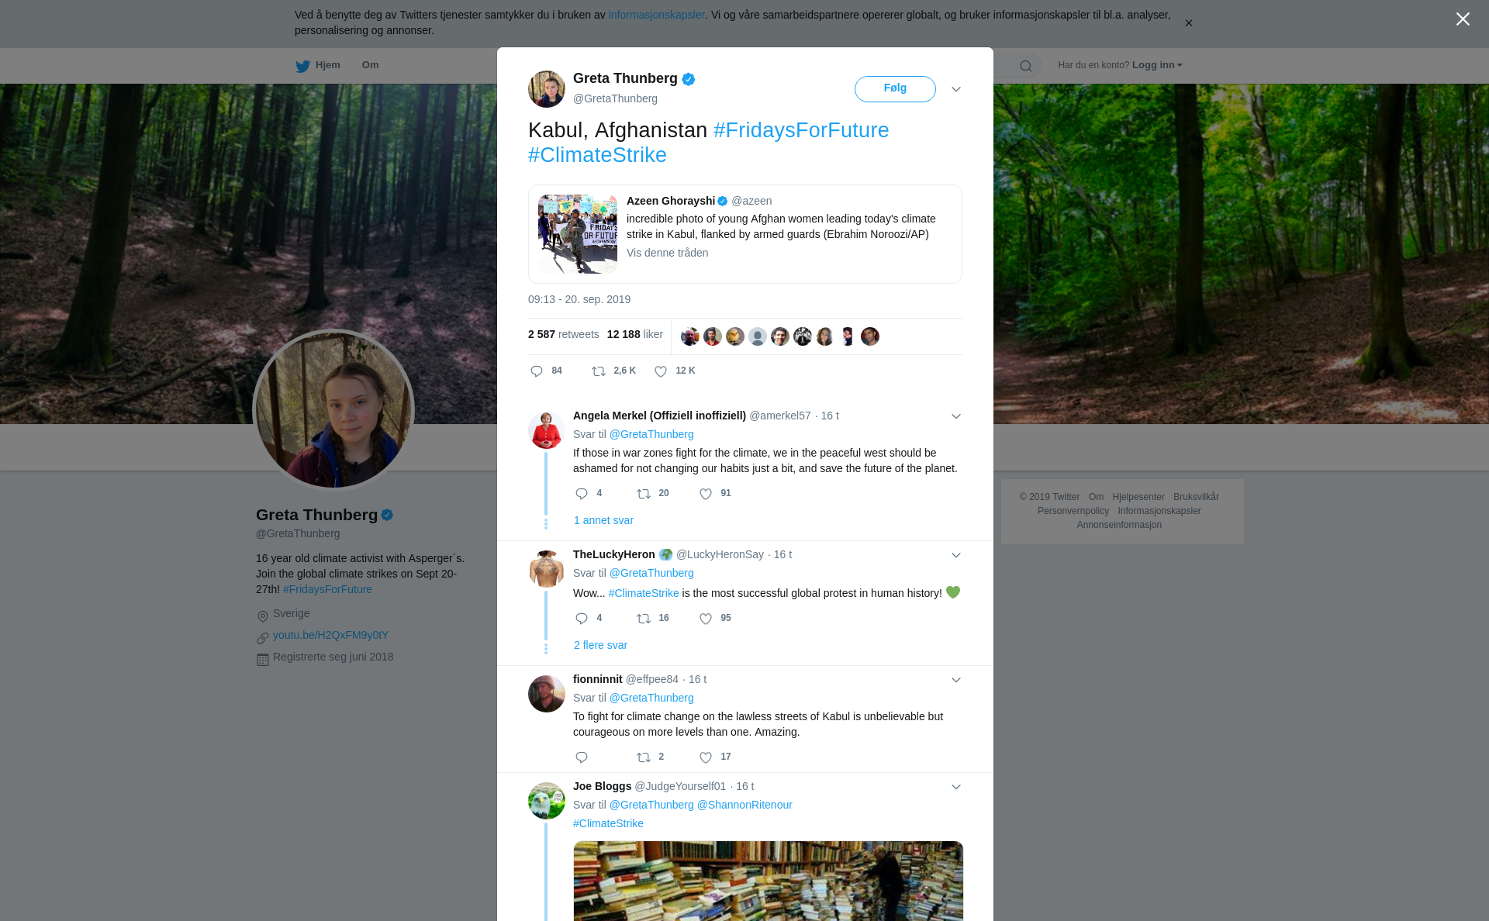This screenshot has width=1489, height=921.
Task: Open quoted tweet photo thumbnail
Action: coord(578,234)
